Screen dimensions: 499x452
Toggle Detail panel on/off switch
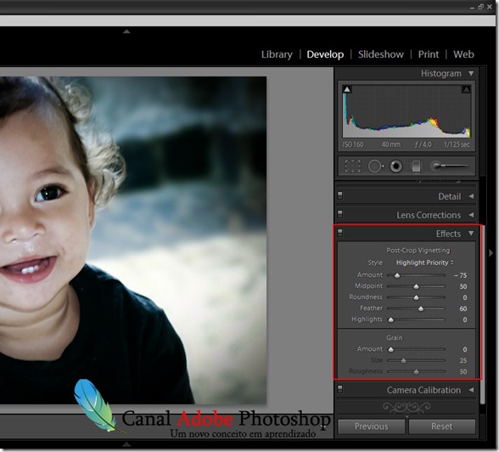tap(339, 195)
